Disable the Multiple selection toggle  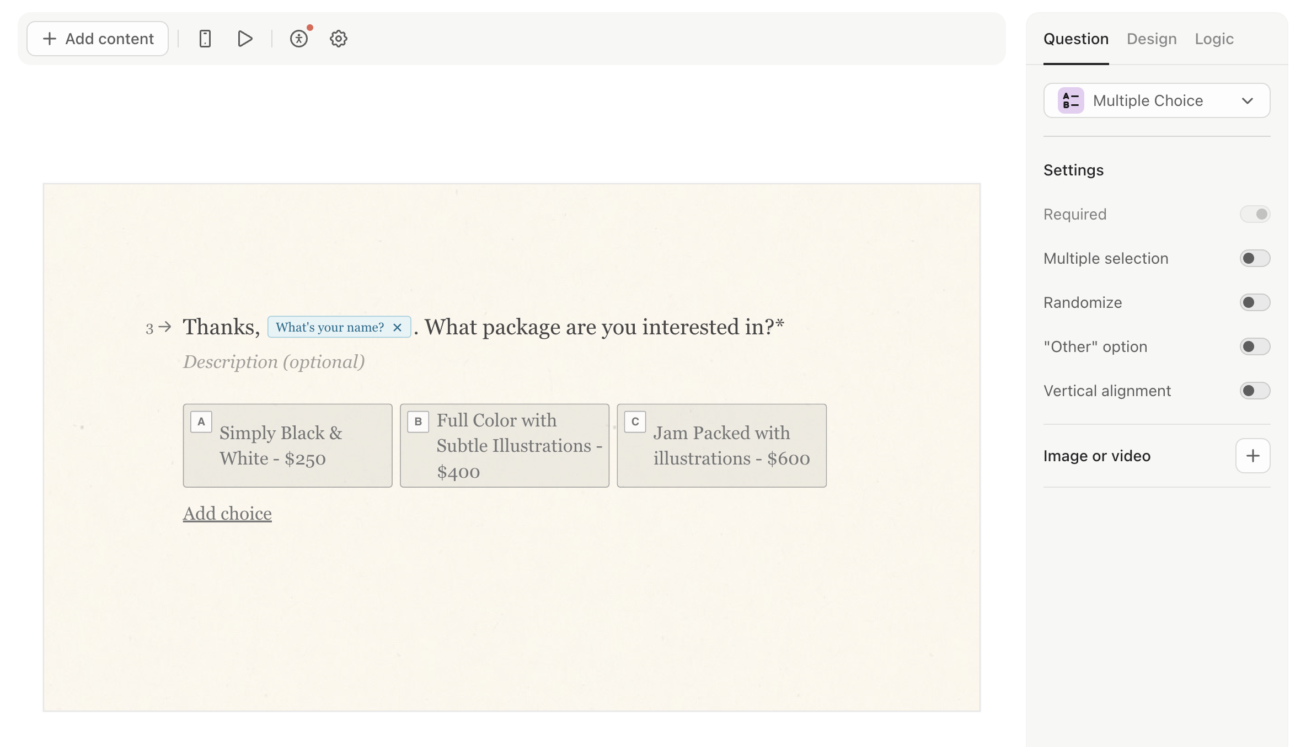[1254, 258]
